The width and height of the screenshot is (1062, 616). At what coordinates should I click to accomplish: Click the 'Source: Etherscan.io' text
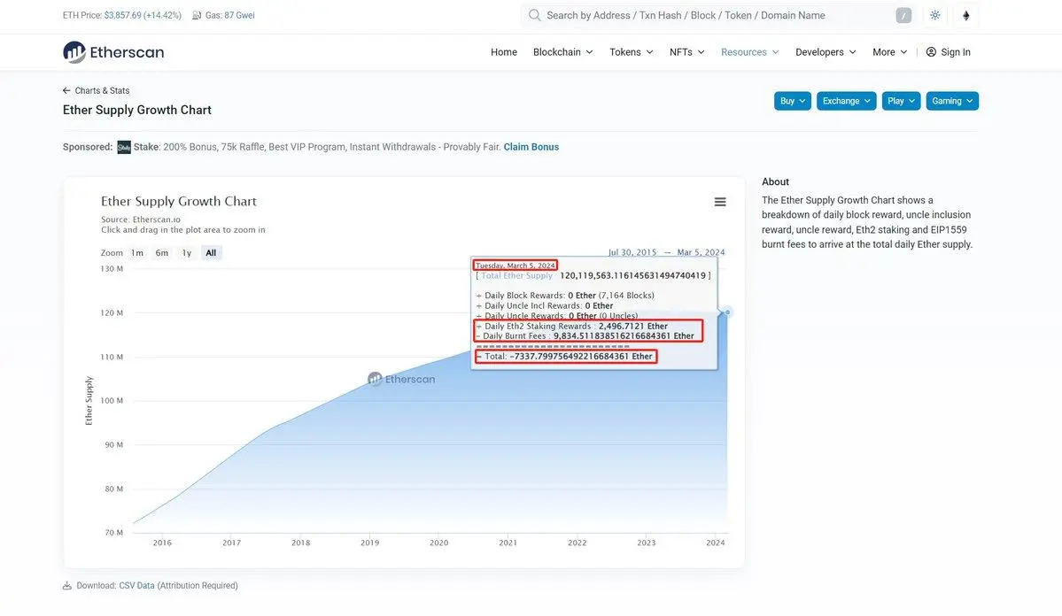pyautogui.click(x=141, y=219)
